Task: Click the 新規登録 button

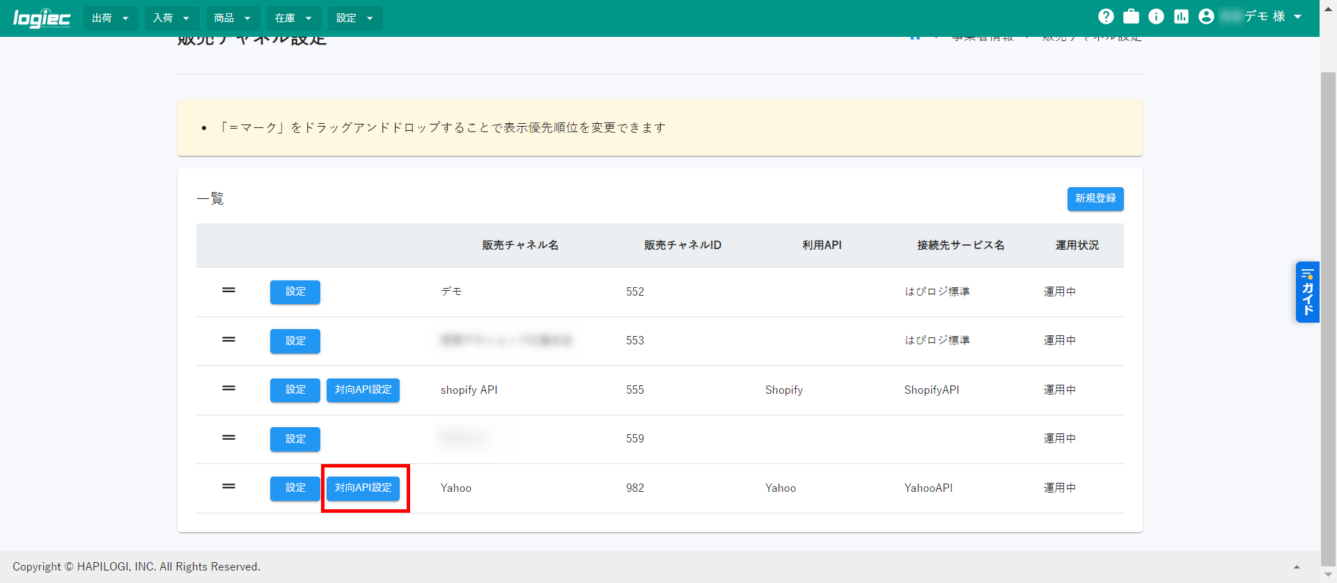Action: [x=1095, y=199]
